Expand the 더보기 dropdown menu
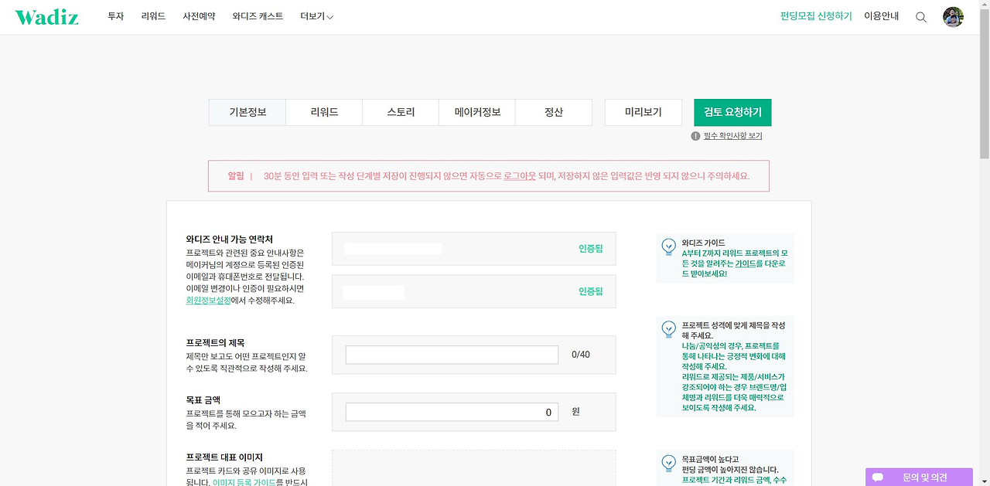Viewport: 990px width, 486px height. pos(316,16)
